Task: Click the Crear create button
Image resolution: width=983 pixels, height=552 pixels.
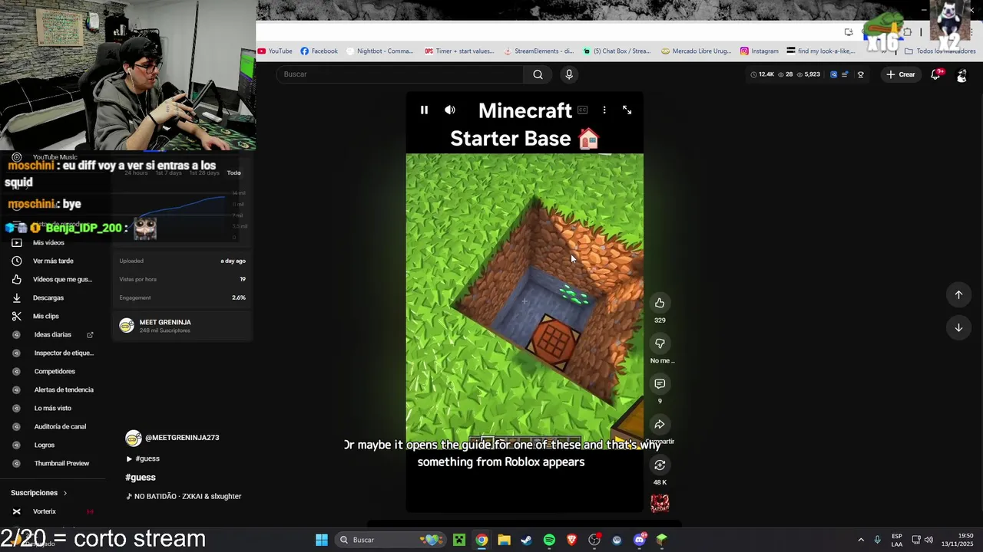Action: (901, 74)
